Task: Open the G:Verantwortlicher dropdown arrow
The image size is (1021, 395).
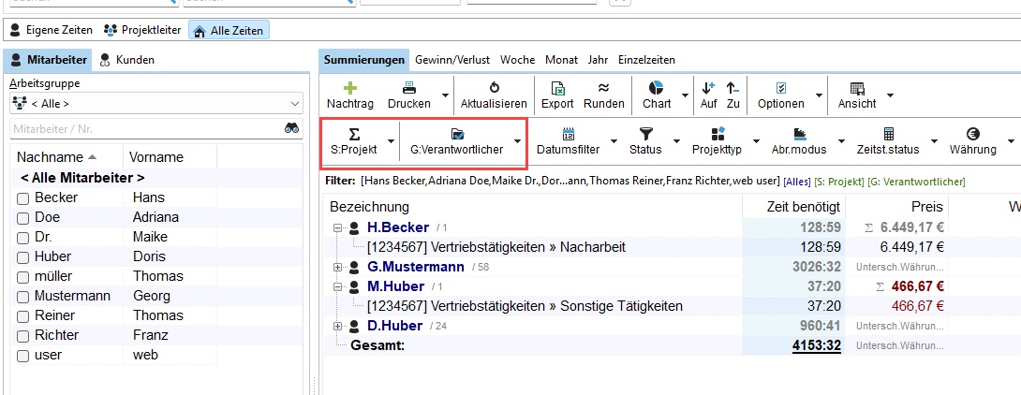Action: click(x=518, y=142)
